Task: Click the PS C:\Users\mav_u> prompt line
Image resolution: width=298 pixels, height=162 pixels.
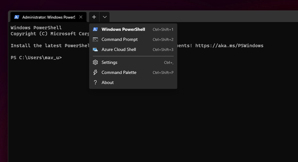Action: click(36, 58)
